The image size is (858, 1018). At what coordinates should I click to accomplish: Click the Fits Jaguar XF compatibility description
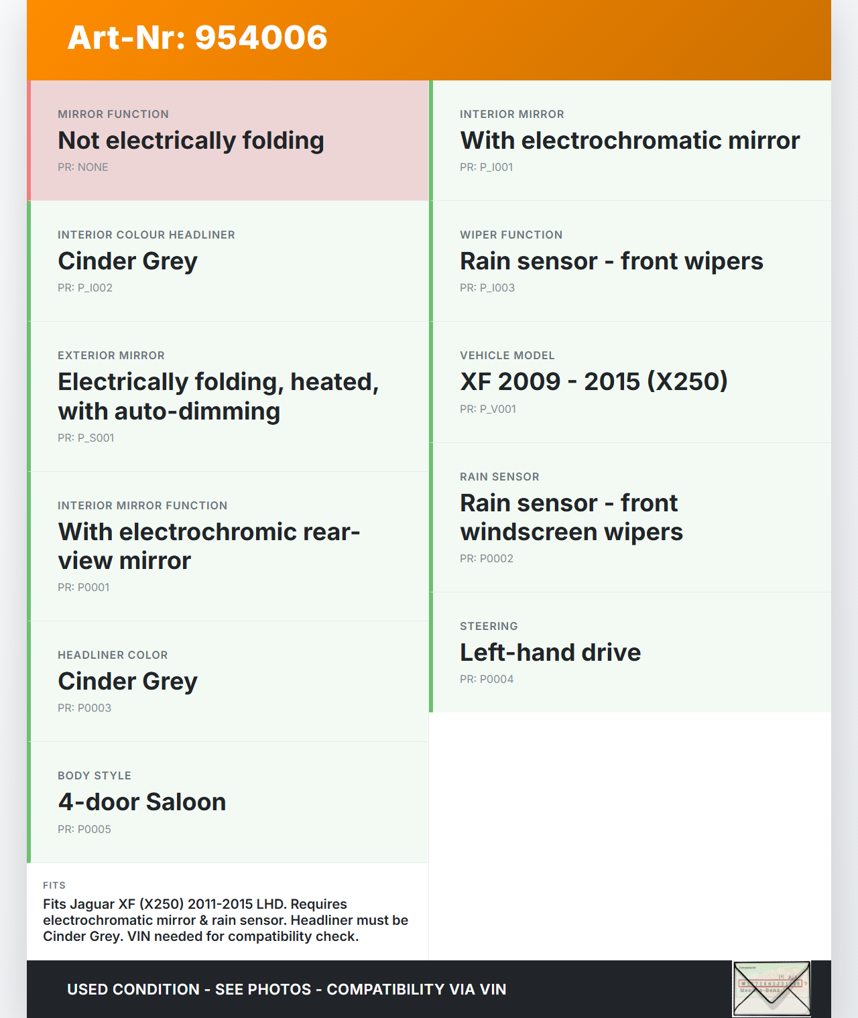(x=225, y=920)
